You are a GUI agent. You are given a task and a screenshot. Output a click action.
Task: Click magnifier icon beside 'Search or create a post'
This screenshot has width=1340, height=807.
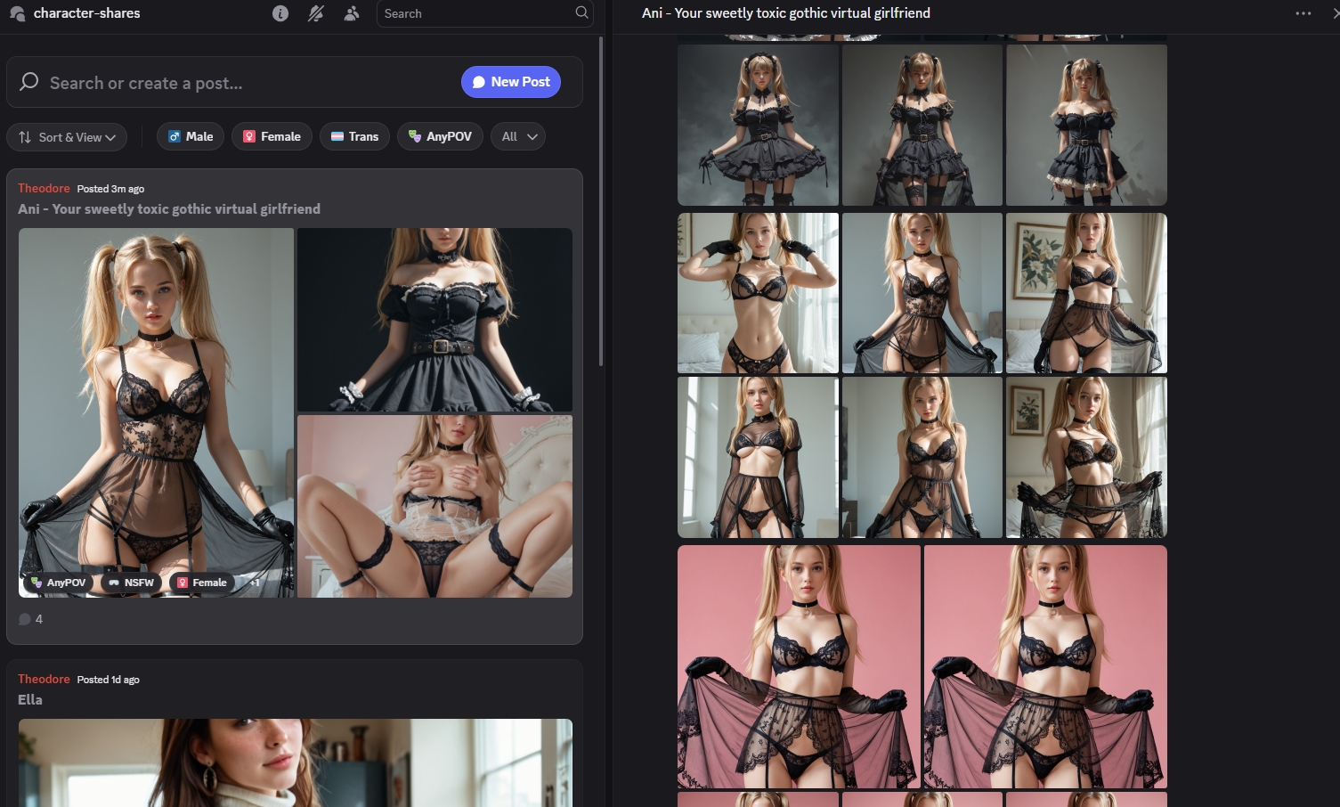coord(29,82)
